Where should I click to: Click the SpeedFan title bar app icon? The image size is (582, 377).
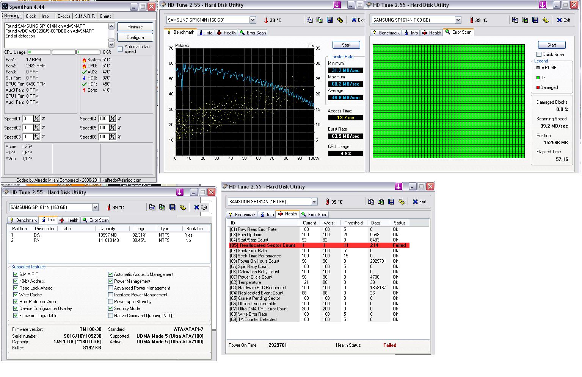click(5, 7)
